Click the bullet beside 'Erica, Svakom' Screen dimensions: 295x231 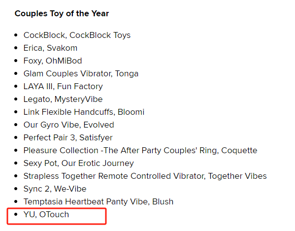click(x=16, y=48)
